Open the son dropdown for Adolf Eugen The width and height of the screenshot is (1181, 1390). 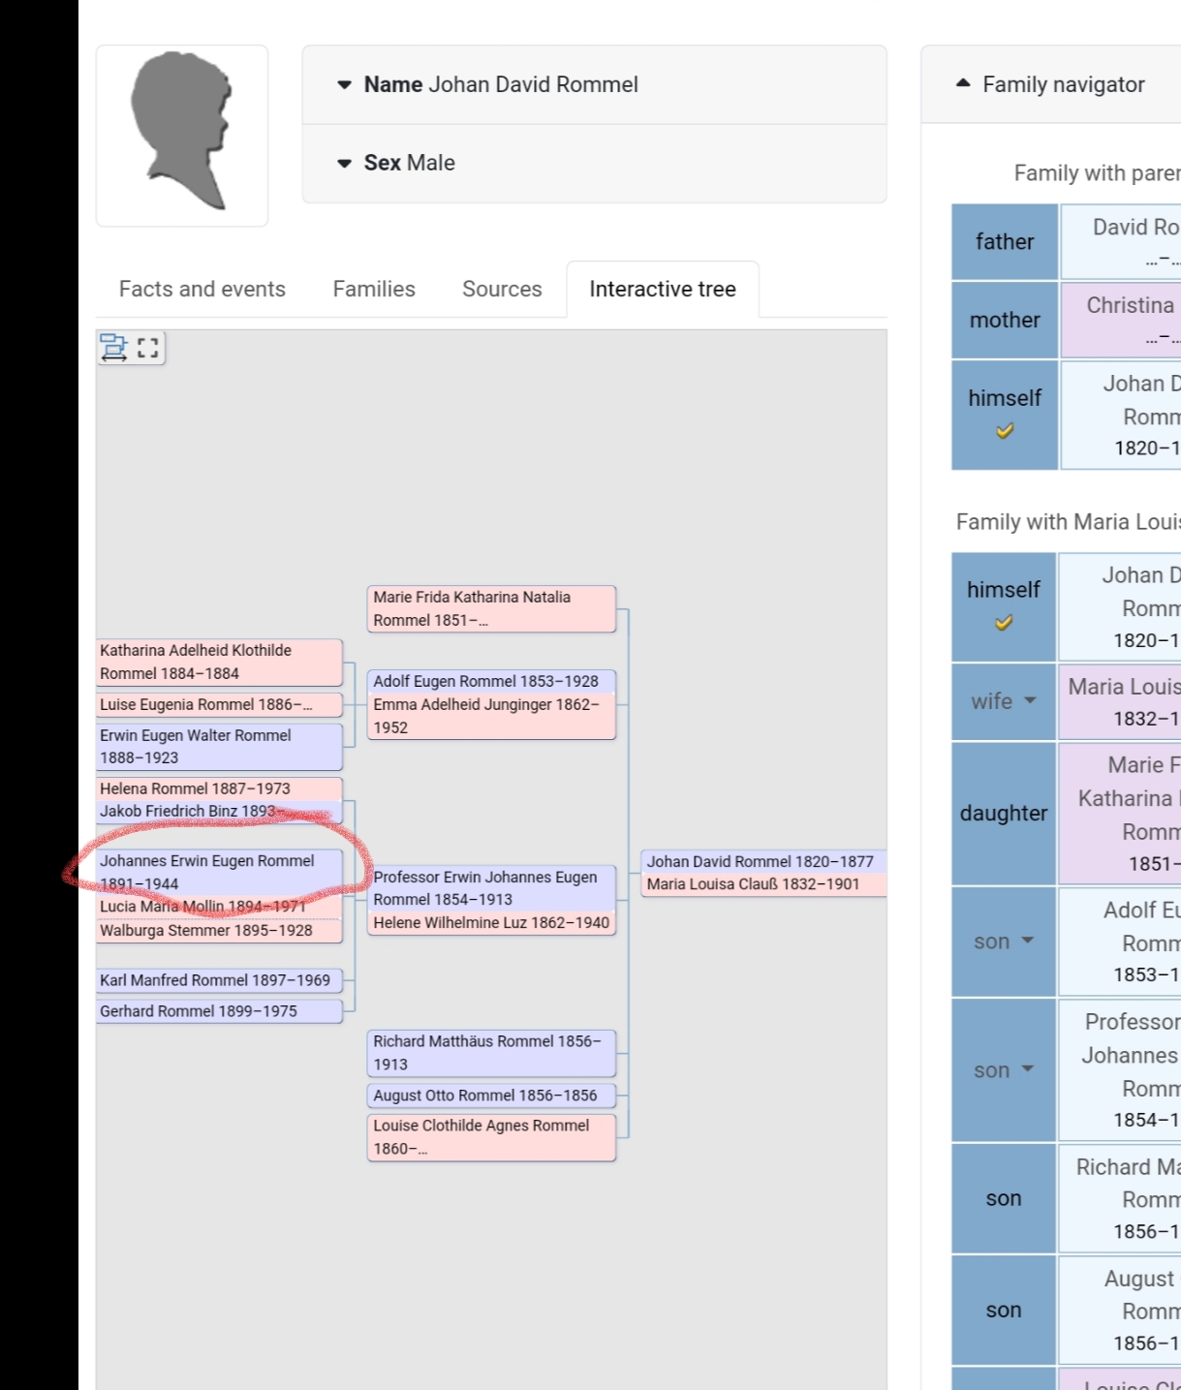click(x=1004, y=942)
